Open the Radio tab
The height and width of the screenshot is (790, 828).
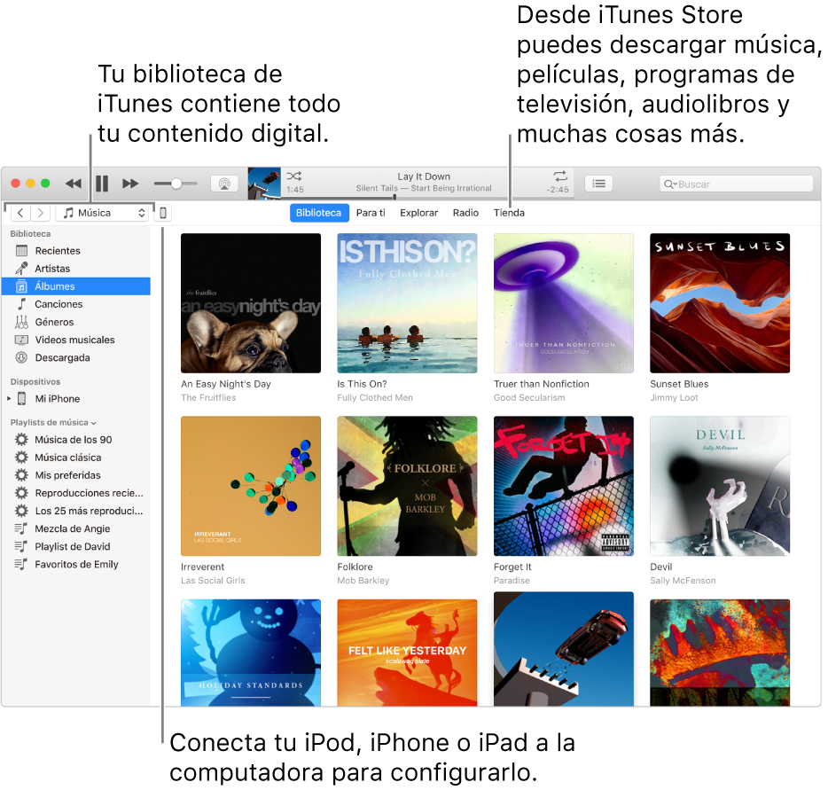point(465,213)
